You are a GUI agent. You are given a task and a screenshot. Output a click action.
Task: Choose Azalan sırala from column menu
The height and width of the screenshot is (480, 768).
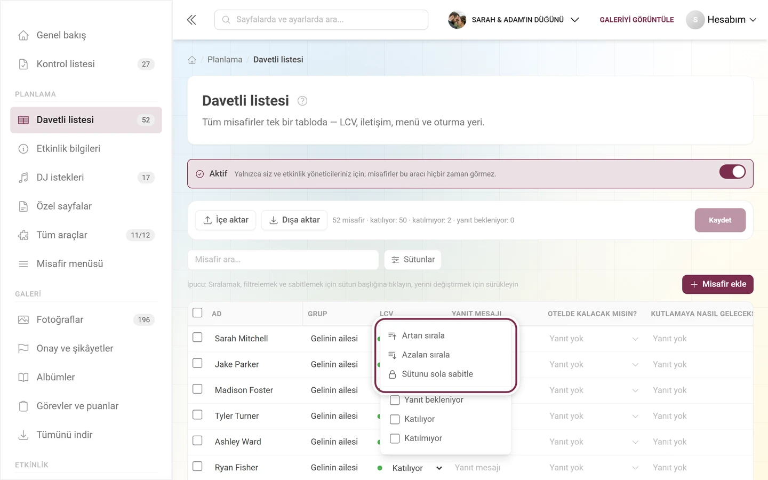tap(446, 355)
